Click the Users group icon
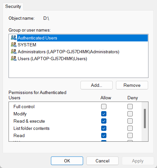Screen dimensions: 157x168 (14, 59)
